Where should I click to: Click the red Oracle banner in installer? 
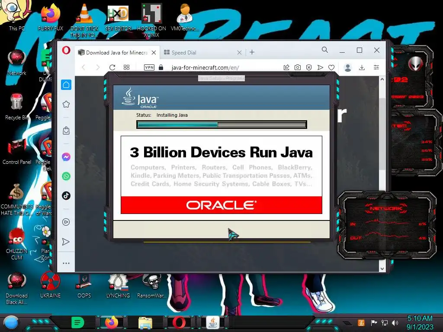pos(221,205)
